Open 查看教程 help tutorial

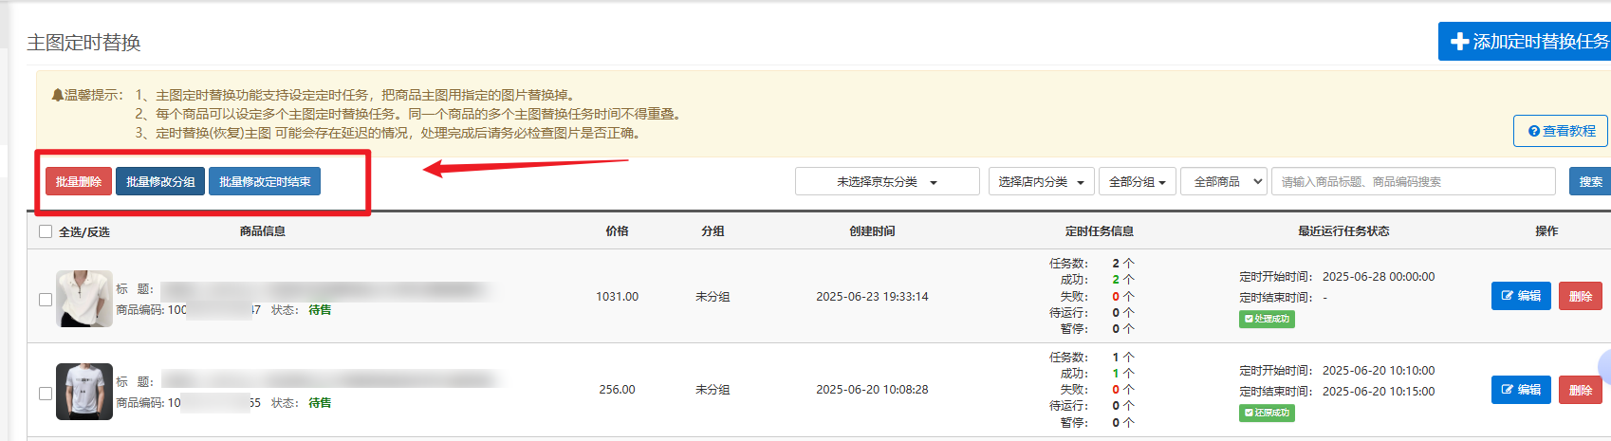point(1561,131)
